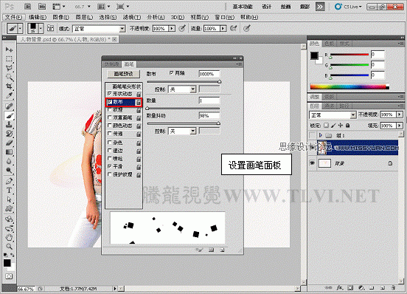Select the Zoom tool in toolbox

9,246
